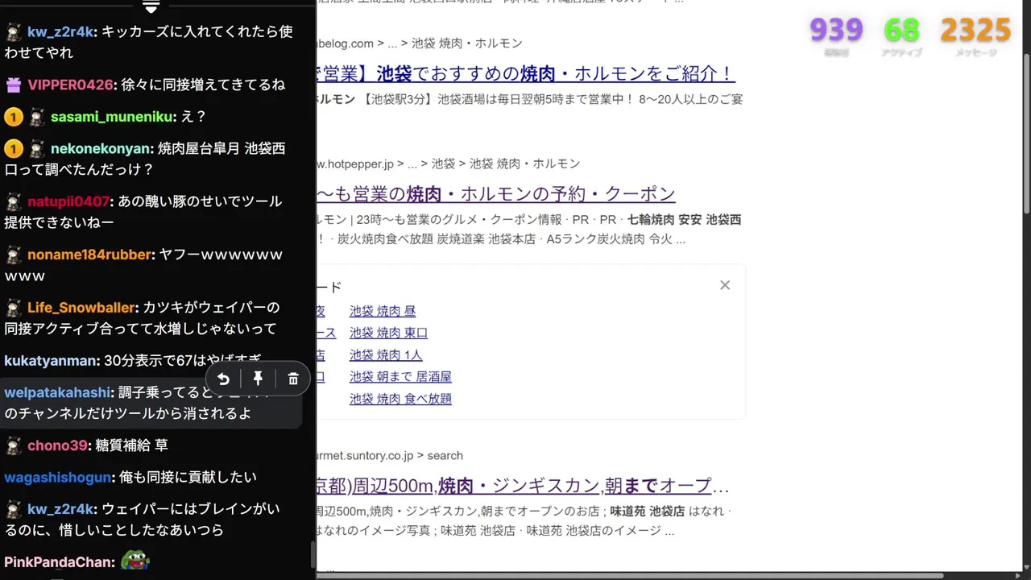Click message text 俺も同接に貢献したい
The image size is (1031, 580).
click(x=187, y=478)
